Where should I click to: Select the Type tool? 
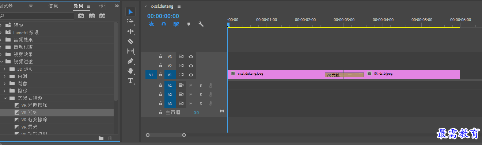click(130, 81)
